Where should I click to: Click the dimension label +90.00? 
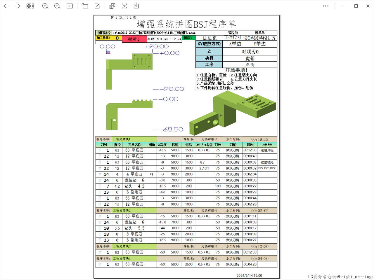157,46
